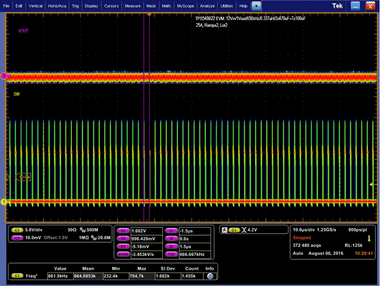Select the ΔV voltage difference badge

123,246
